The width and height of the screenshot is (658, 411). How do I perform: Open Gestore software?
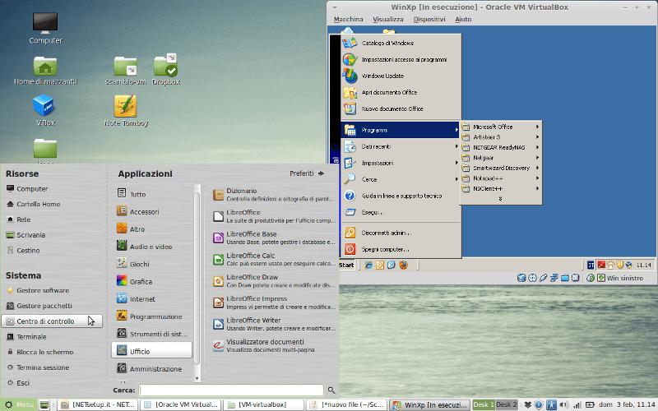pyautogui.click(x=52, y=290)
